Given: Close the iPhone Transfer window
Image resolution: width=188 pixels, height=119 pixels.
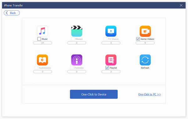Looking at the screenshot, I should pos(181,5).
